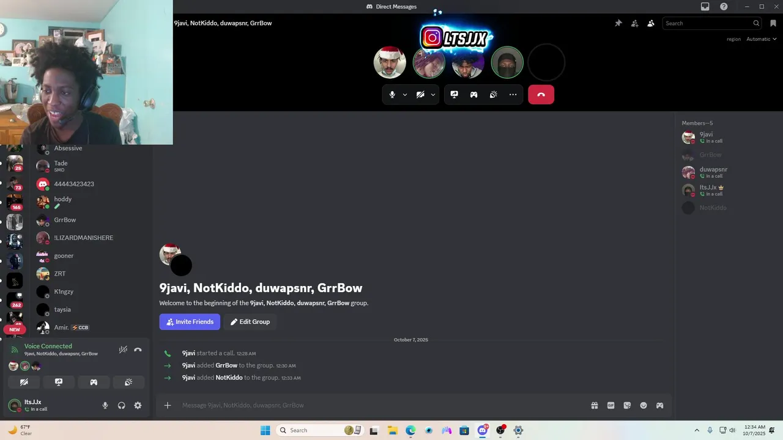Viewport: 783px width, 440px height.
Task: Open the attachment plus menu in message box
Action: click(x=168, y=405)
